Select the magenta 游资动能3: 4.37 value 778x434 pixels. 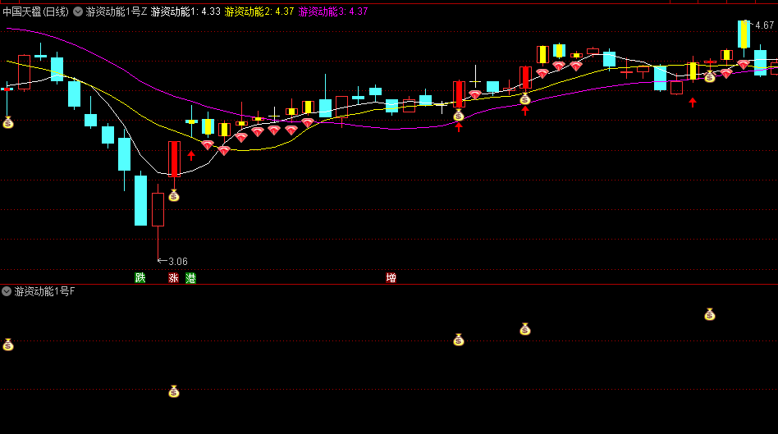click(333, 11)
